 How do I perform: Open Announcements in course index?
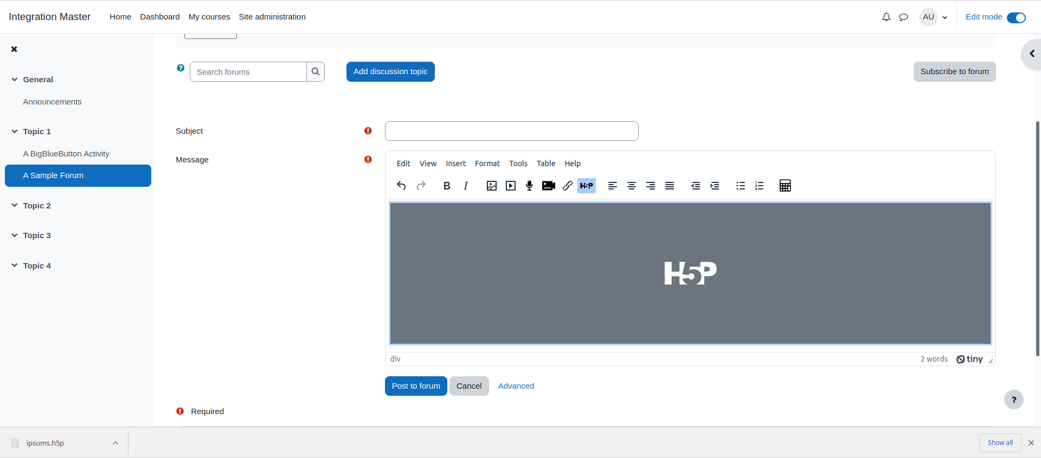click(52, 102)
